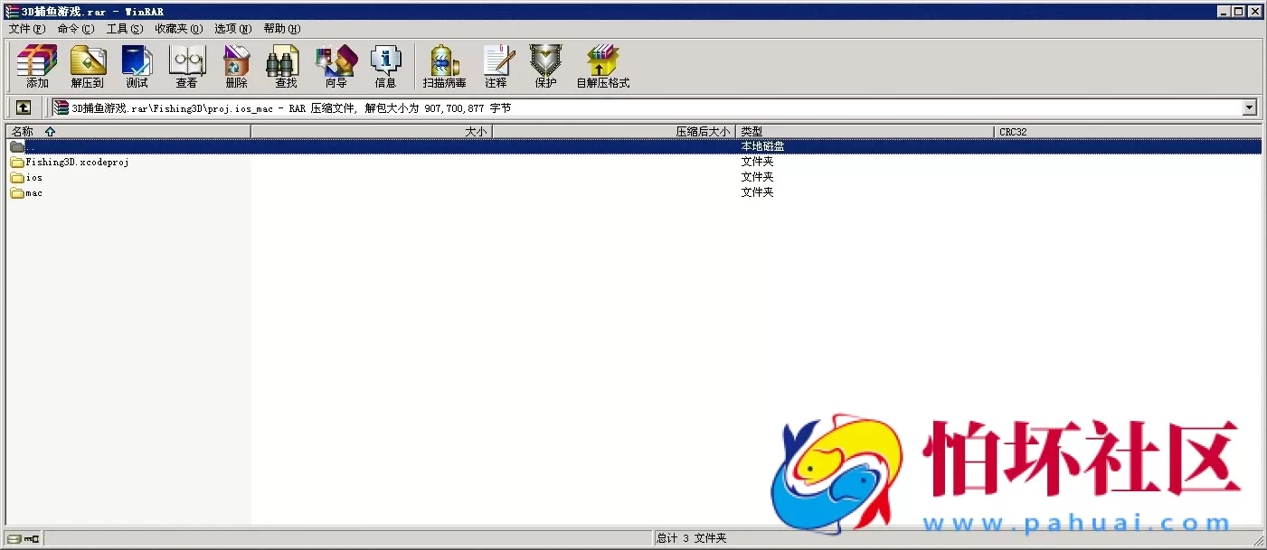Show archive 信息 (Info) via toolbar icon
1267x550 pixels.
[x=386, y=66]
